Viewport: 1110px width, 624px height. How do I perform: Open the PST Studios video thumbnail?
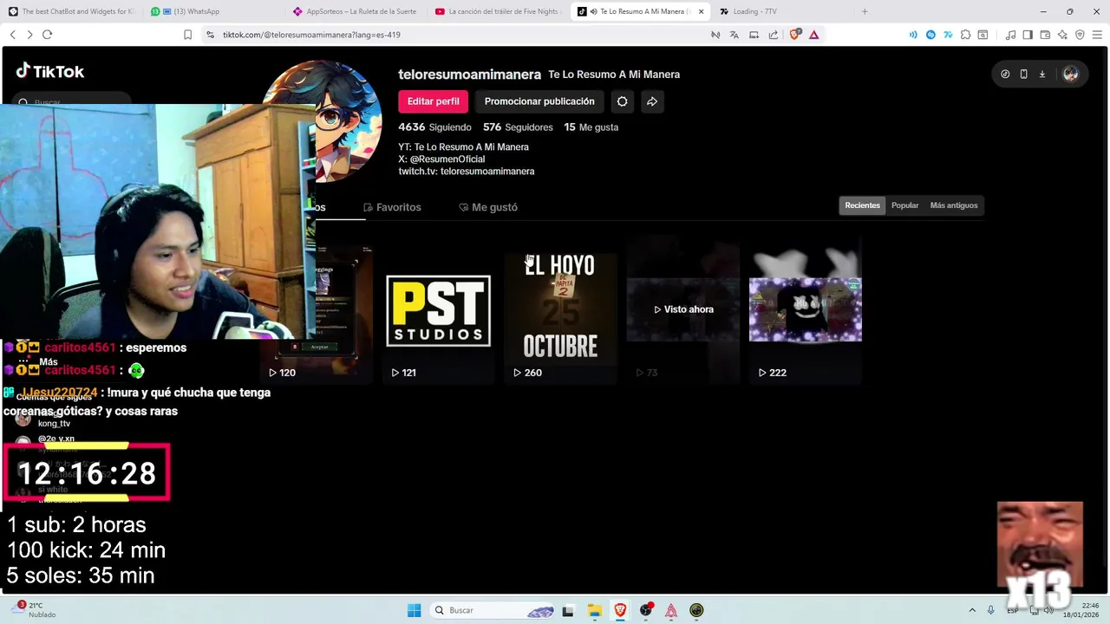tap(438, 310)
